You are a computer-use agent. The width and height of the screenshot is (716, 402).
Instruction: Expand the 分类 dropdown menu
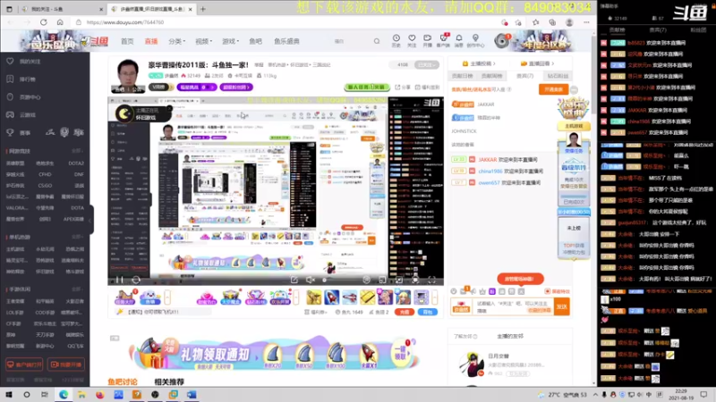click(x=176, y=41)
